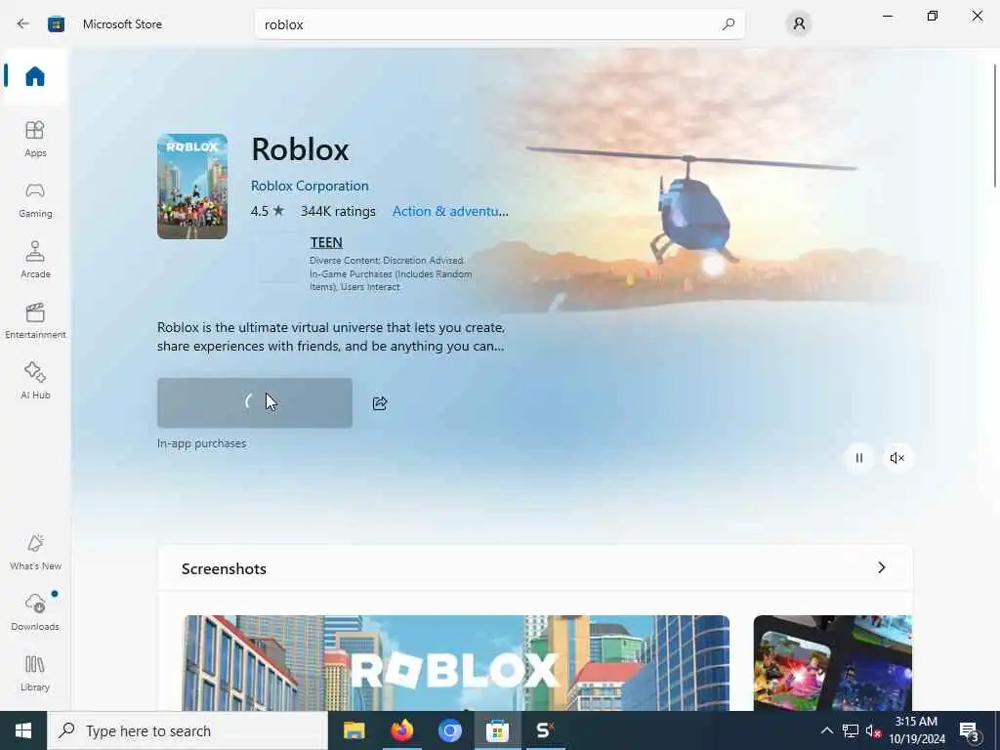The image size is (1000, 750).
Task: Open the S app in taskbar
Action: tap(545, 730)
